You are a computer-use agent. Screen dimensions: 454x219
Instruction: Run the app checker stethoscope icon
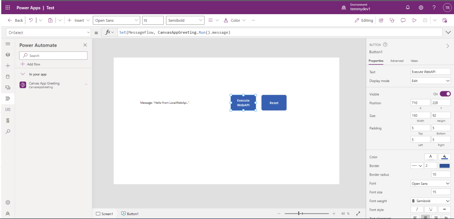[x=392, y=20]
